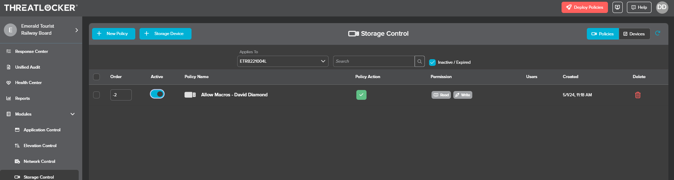
Task: Switch to the Policies tab
Action: [x=603, y=34]
